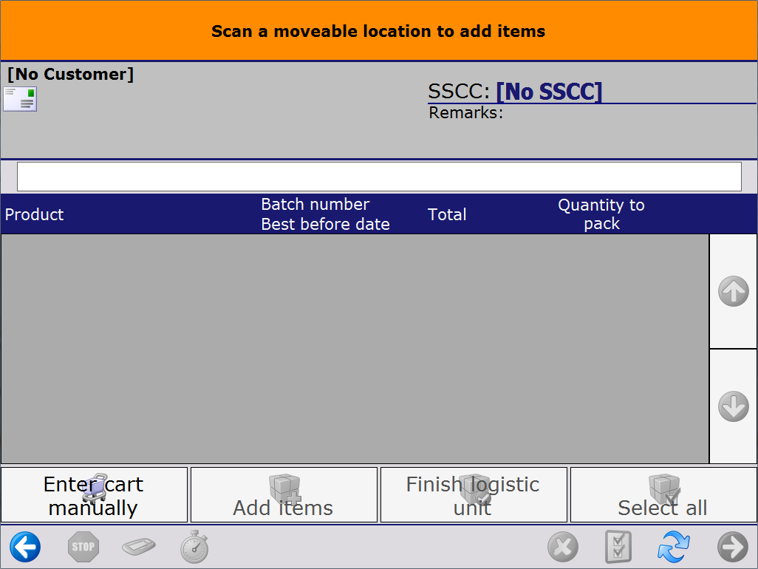
Task: Click the blue forward arrow icon
Action: point(732,547)
